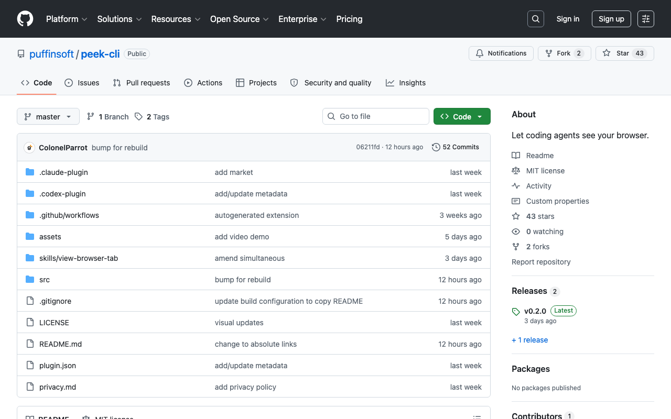Click the file icon for plugin.json
The image size is (671, 419).
(30, 366)
